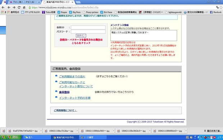Open downloaded file 1004211108e38d2dc9….jpg
The image size is (223, 140).
132,131
